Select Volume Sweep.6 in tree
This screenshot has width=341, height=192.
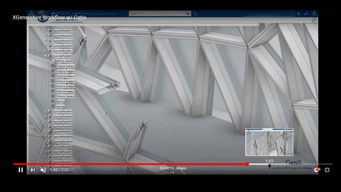click(x=66, y=86)
